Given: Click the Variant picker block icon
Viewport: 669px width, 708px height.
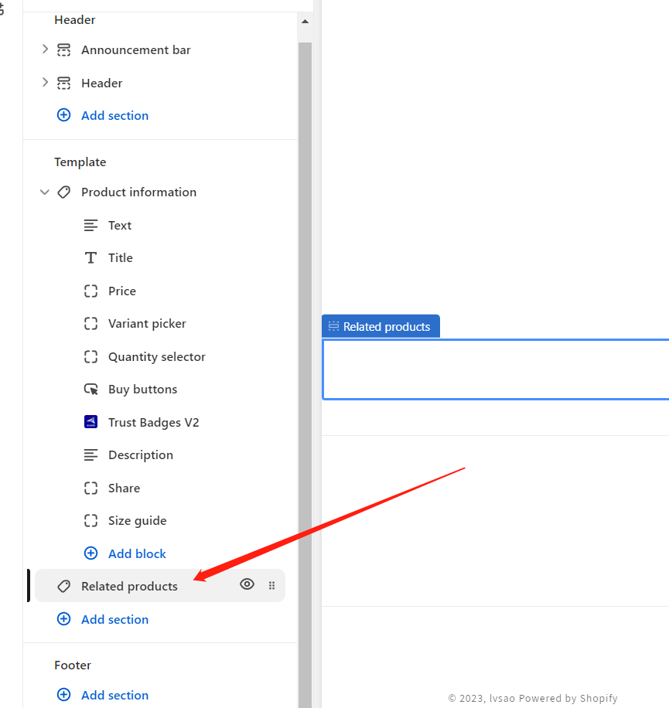Looking at the screenshot, I should (x=90, y=323).
